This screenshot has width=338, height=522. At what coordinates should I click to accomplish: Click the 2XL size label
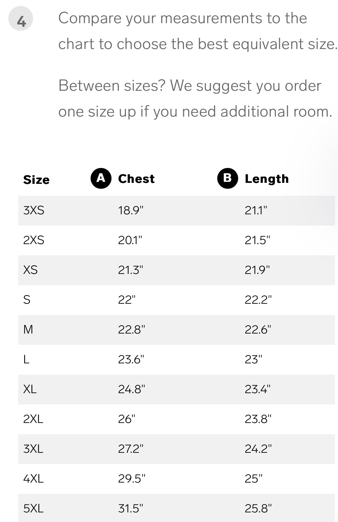(33, 419)
